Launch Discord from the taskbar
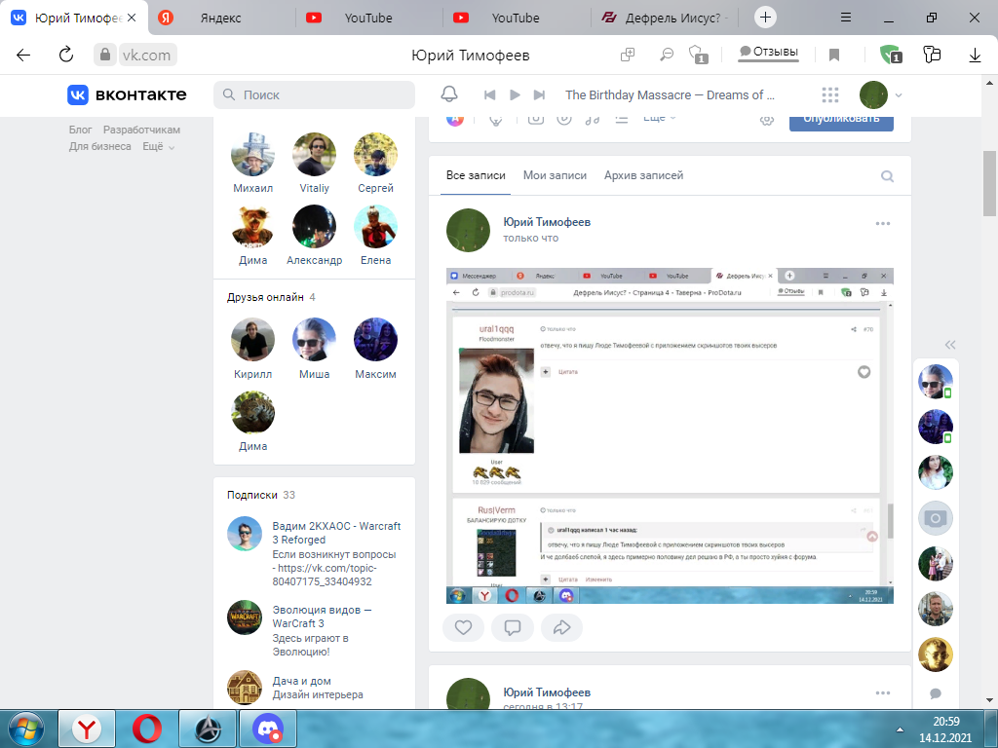998x748 pixels. [x=266, y=728]
